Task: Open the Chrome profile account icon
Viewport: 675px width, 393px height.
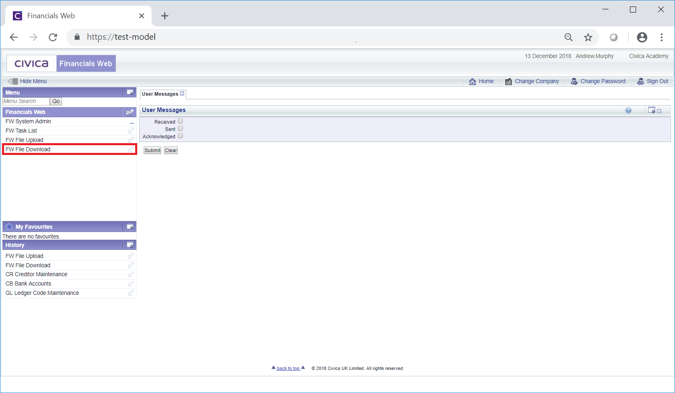Action: (642, 37)
